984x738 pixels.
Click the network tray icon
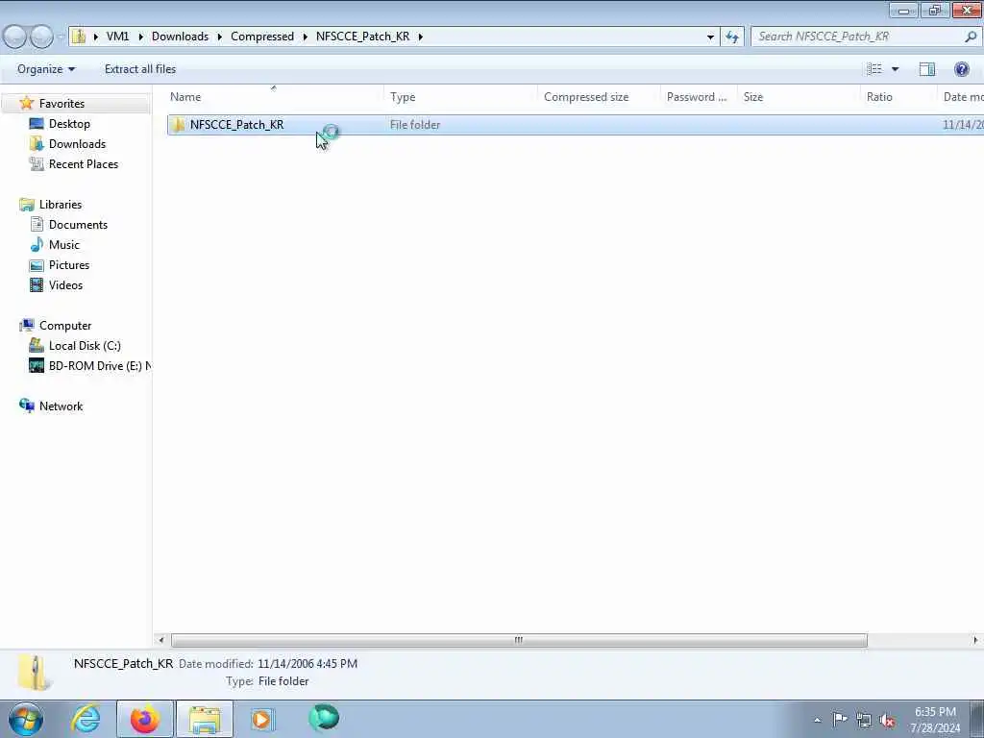click(x=864, y=720)
